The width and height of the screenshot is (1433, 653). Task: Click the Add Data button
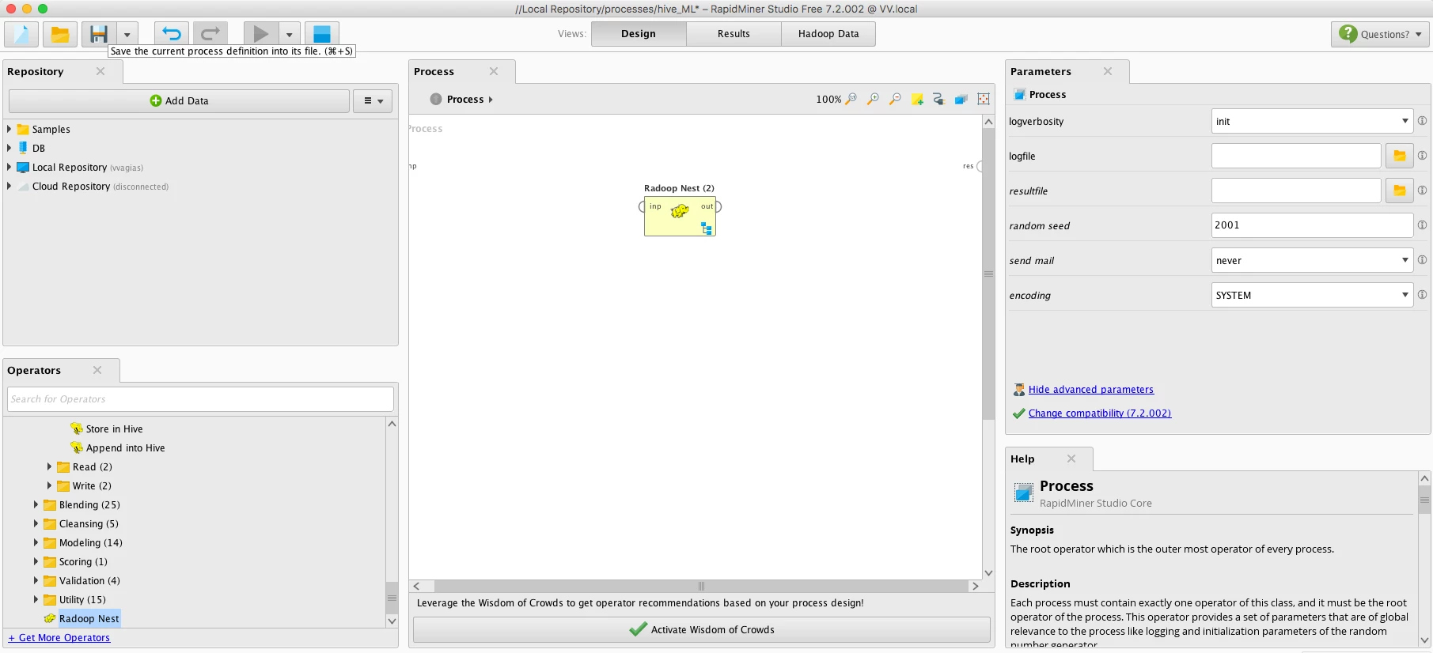click(179, 100)
